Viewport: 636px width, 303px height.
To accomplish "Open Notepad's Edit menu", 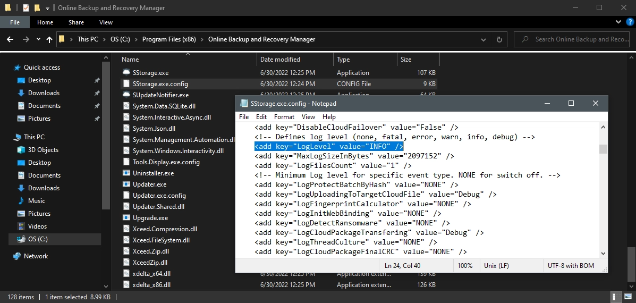I will coord(261,117).
